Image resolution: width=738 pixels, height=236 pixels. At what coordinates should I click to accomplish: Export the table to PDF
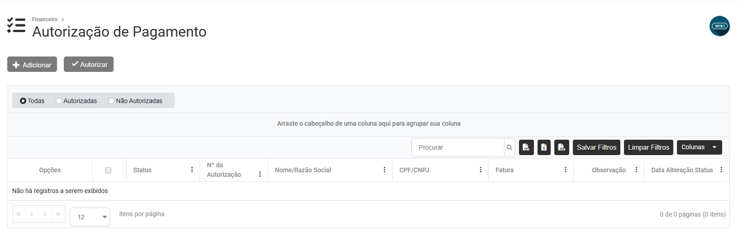(526, 147)
